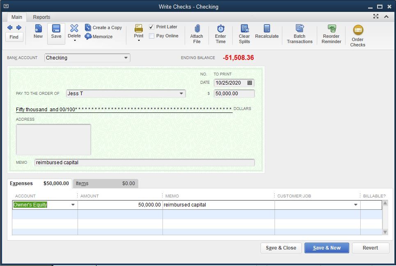Open Enter Time tool
Screen dimensions: 396x266
point(220,34)
